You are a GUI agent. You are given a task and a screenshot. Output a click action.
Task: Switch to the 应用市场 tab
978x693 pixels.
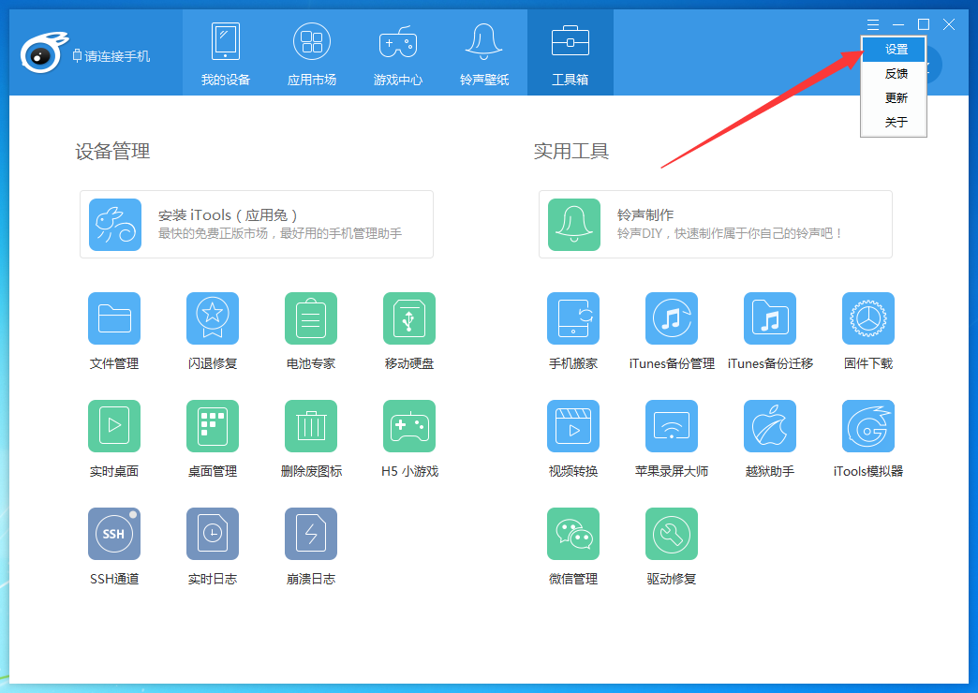tap(311, 52)
